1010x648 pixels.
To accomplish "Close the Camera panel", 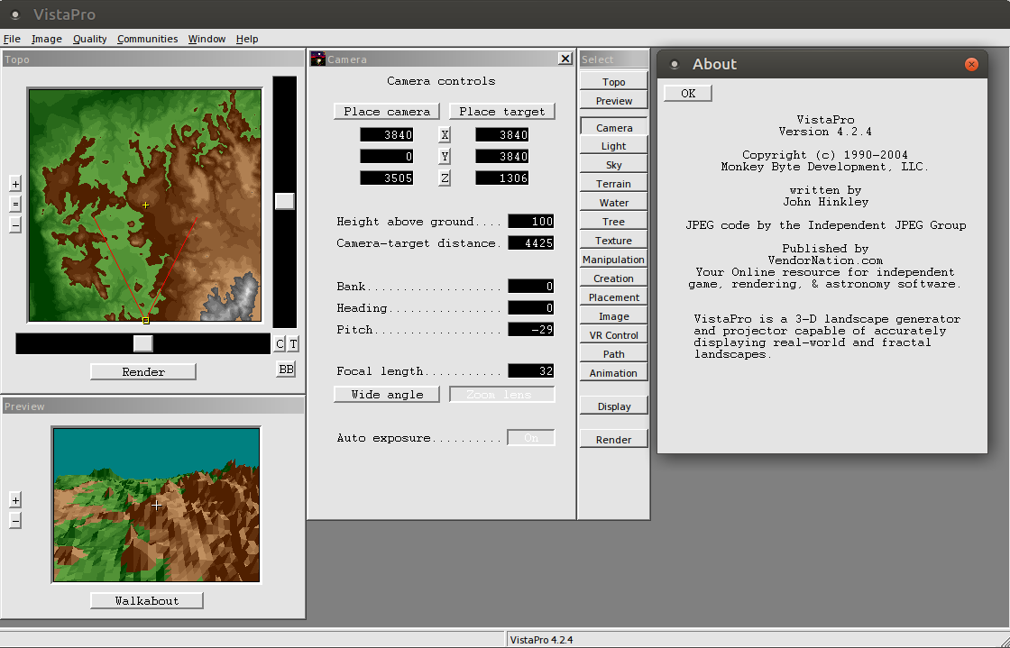I will click(x=565, y=59).
